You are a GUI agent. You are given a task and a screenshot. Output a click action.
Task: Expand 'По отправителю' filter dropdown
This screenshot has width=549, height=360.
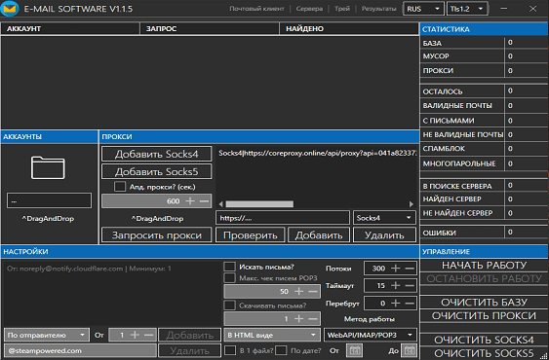point(47,335)
